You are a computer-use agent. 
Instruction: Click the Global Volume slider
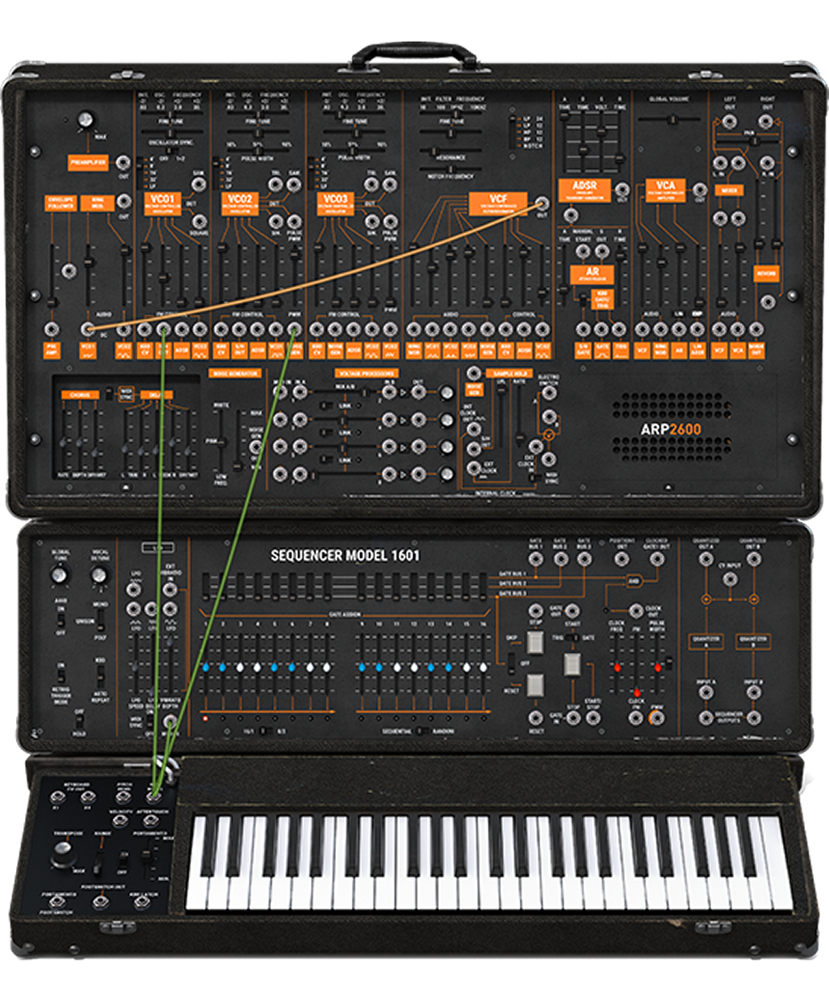[669, 119]
